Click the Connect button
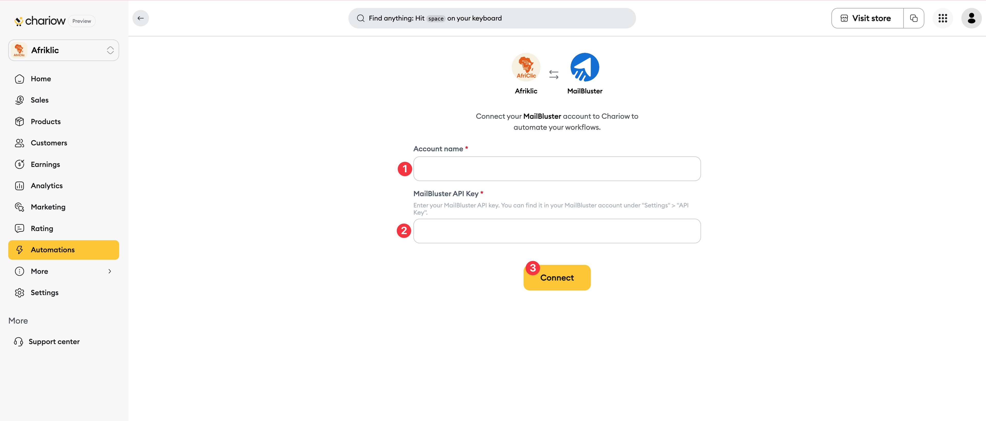The height and width of the screenshot is (421, 986). point(557,278)
